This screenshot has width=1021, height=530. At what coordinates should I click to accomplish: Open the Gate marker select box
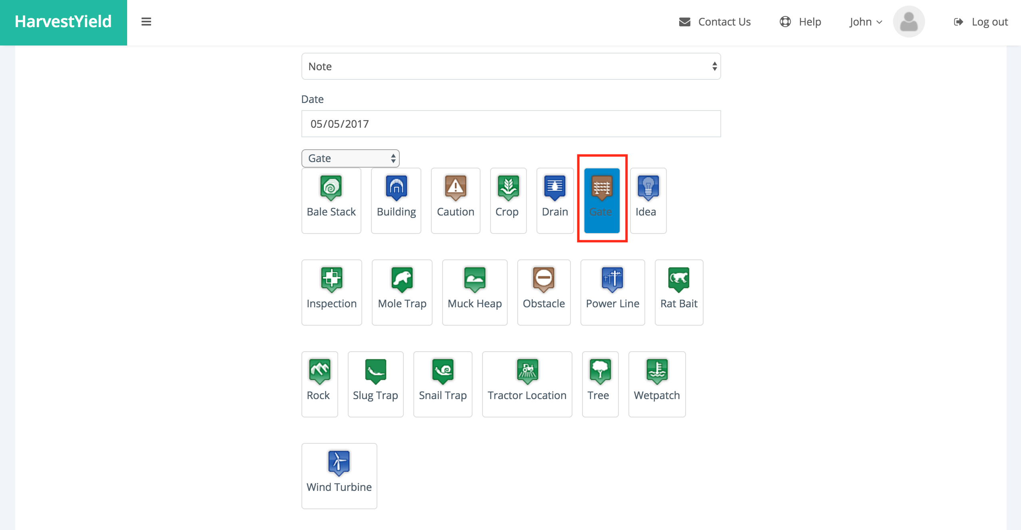tap(350, 158)
